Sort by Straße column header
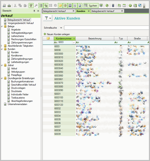This screenshot has height=161, width=150. tap(137, 39)
